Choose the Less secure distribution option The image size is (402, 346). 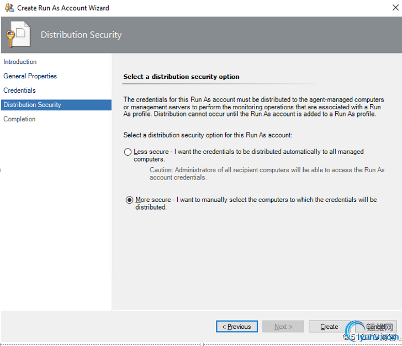[x=128, y=152]
